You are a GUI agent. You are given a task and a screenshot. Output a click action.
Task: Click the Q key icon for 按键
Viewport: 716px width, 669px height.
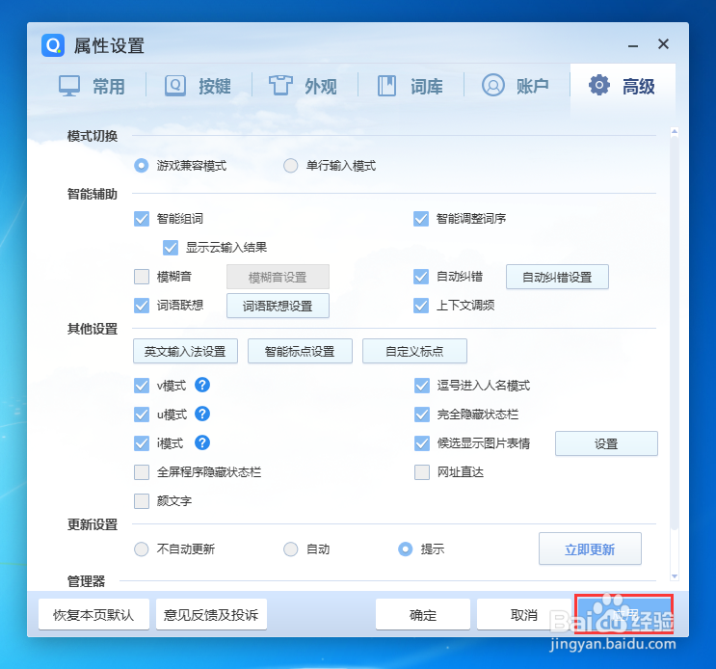pos(175,86)
